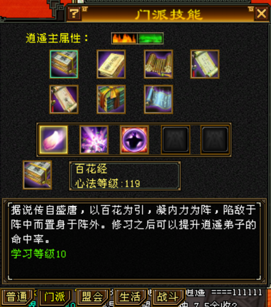Screen dimensions: 271x307
Task: Activate the pink petal skill
Action: [x=54, y=140]
